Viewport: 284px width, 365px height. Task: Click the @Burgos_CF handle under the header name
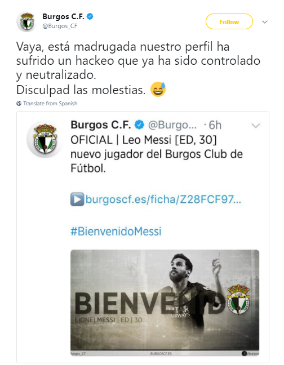60,26
